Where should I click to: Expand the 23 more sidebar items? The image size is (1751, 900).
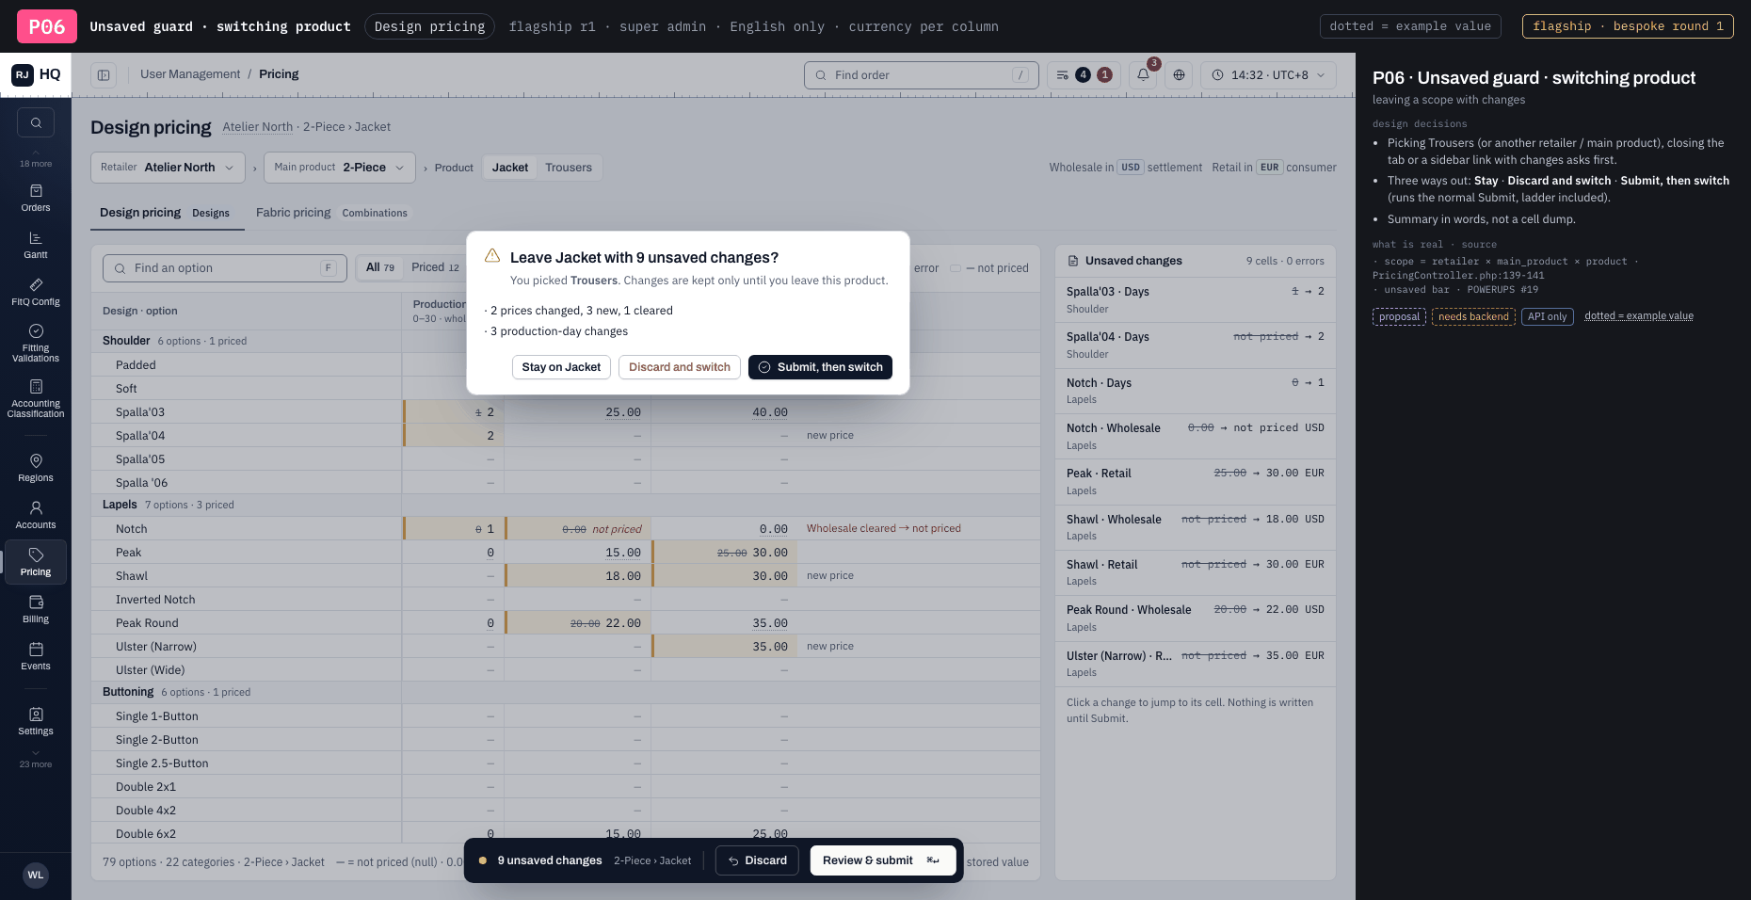click(x=36, y=759)
